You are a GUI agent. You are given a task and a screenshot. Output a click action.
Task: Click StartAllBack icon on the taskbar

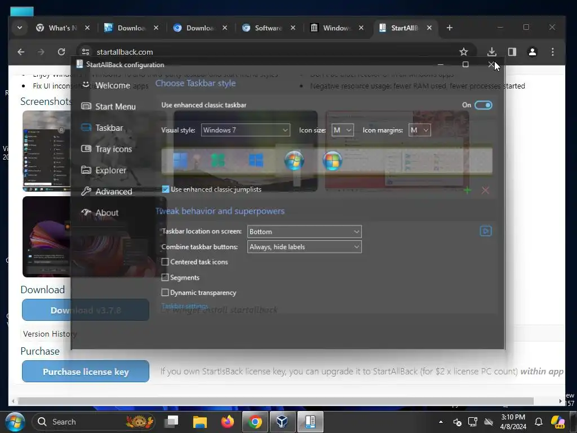pos(310,422)
